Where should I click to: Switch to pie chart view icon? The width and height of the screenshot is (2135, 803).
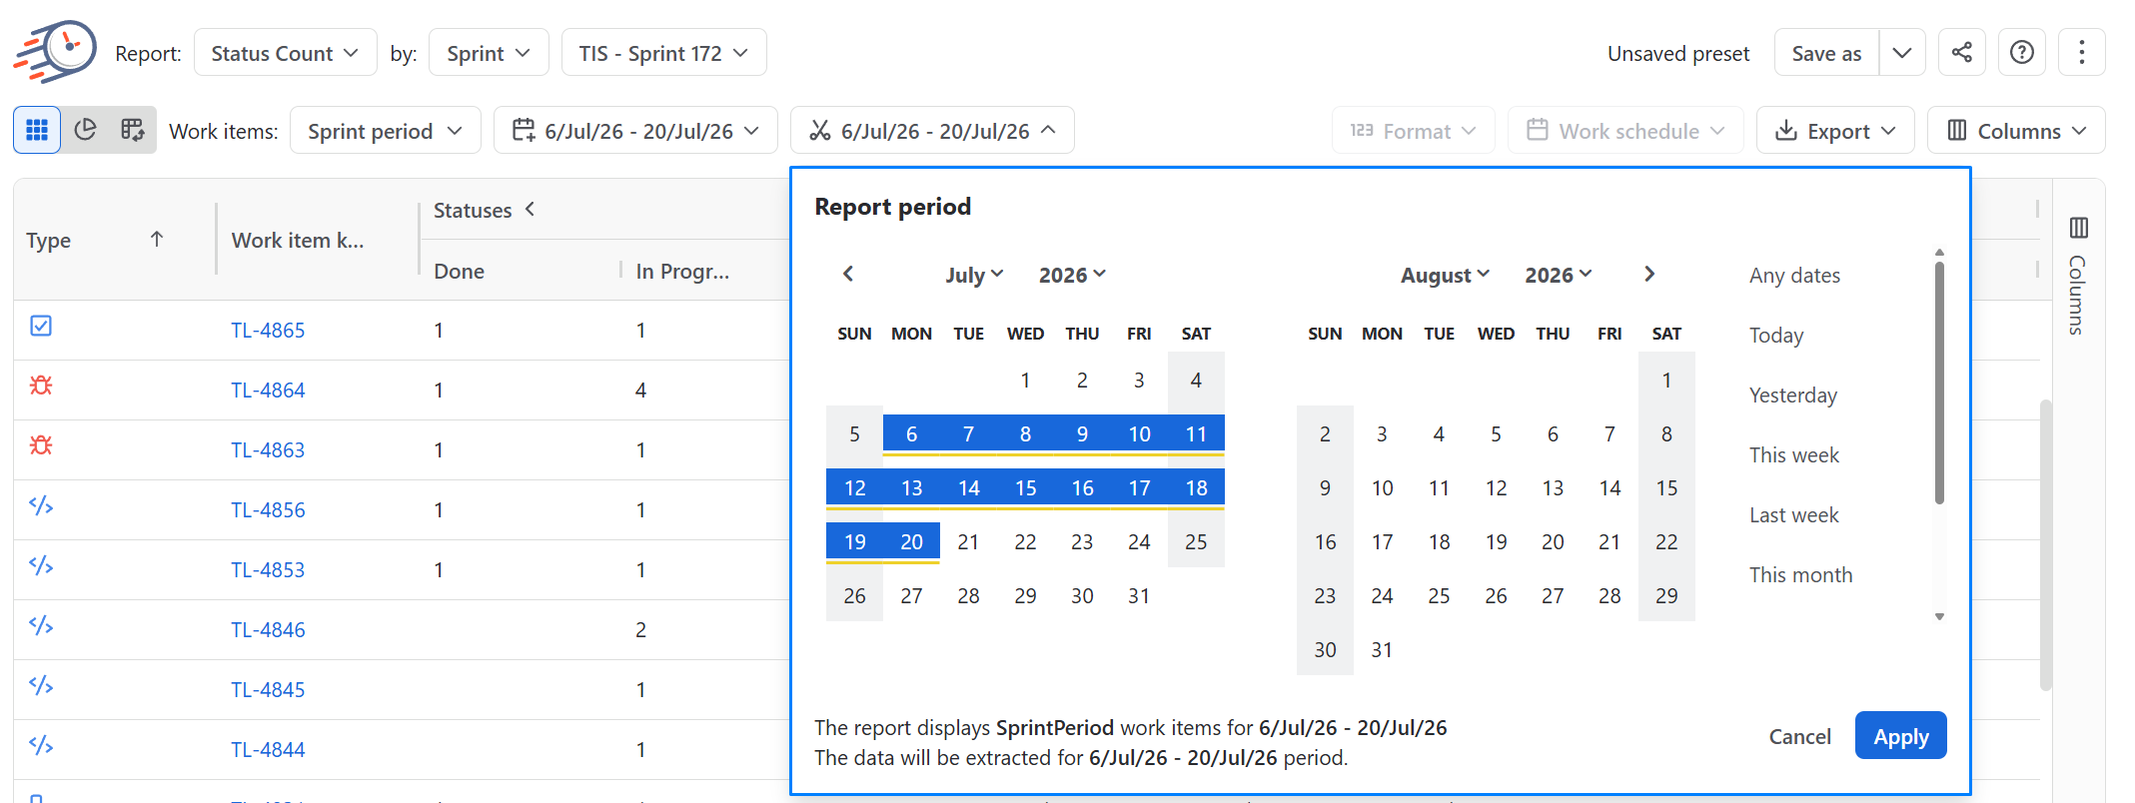click(x=86, y=130)
